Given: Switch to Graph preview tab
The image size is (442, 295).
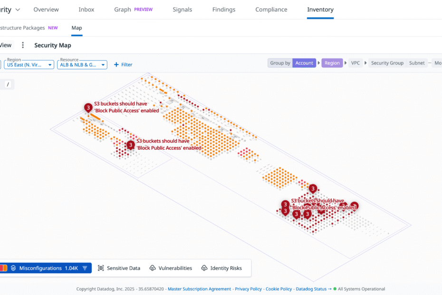Looking at the screenshot, I should 133,10.
